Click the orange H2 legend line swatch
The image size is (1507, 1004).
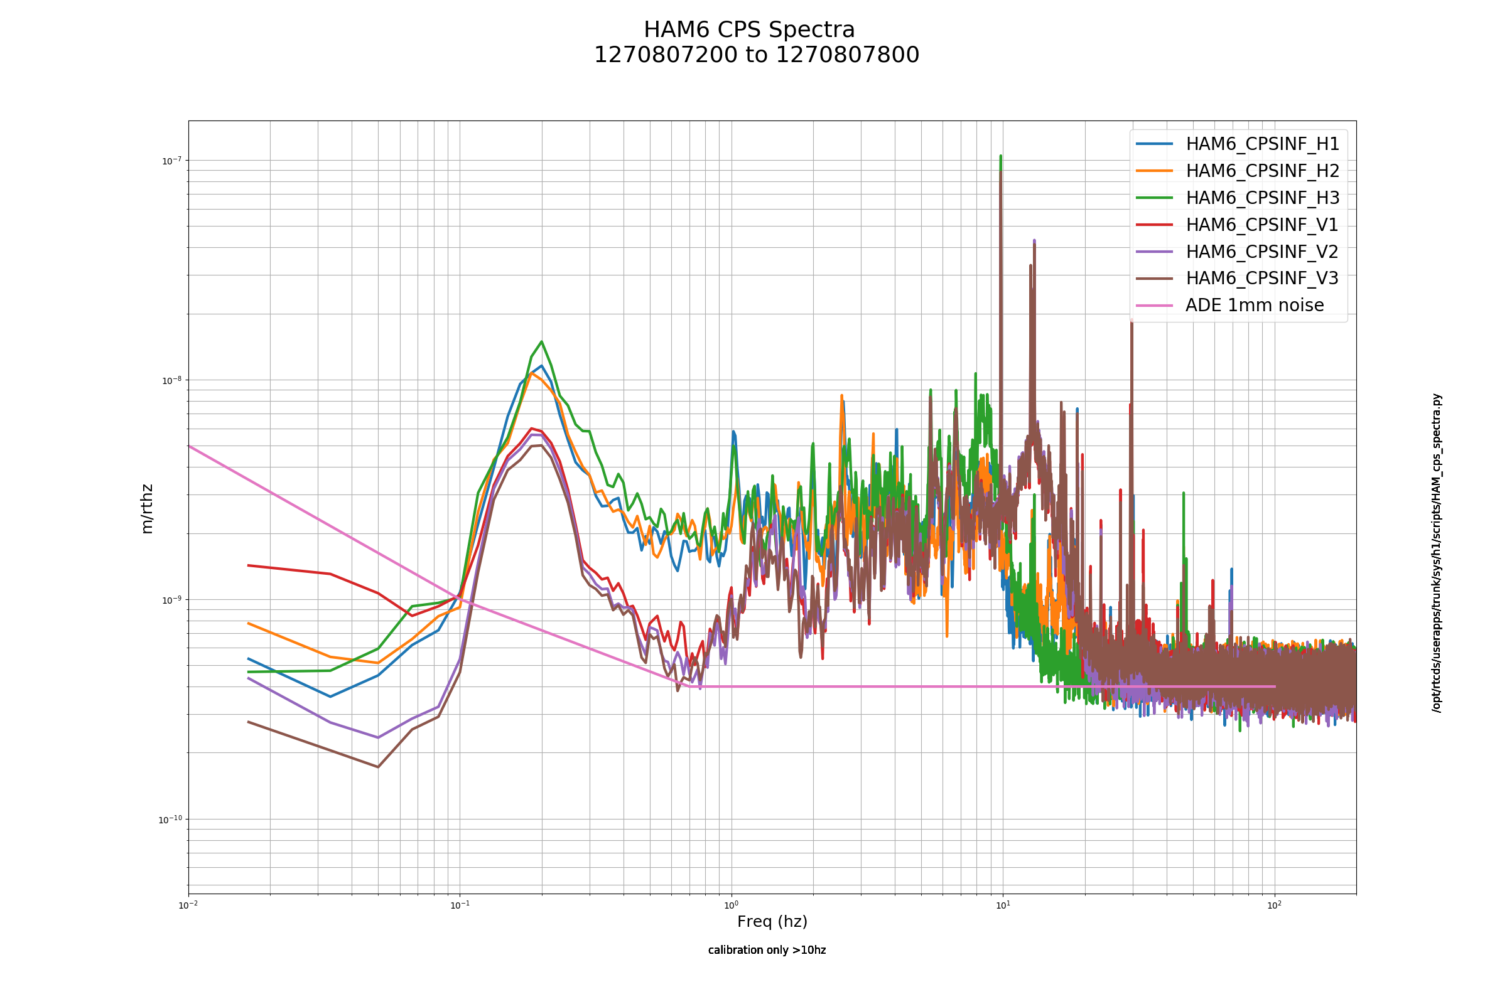coord(1155,171)
